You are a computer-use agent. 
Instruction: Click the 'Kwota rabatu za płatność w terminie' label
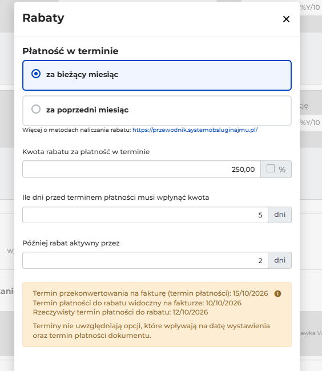[86, 152]
